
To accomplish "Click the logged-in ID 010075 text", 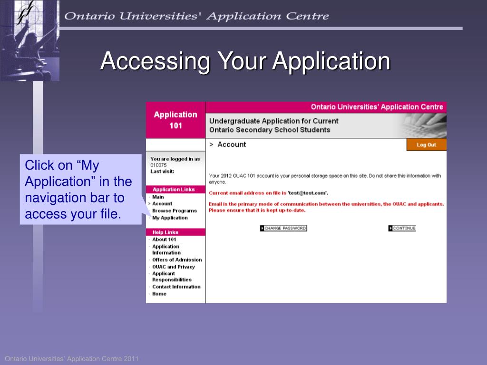I will [158, 165].
